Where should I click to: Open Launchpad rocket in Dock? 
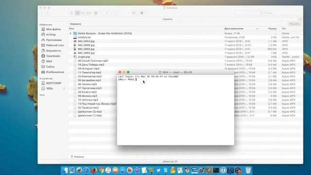79,170
